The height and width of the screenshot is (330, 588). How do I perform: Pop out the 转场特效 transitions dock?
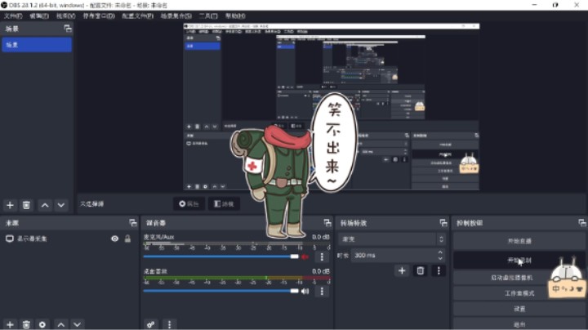tap(443, 223)
